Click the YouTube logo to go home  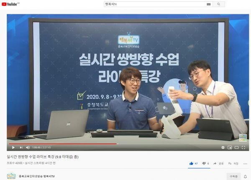[x=10, y=4]
